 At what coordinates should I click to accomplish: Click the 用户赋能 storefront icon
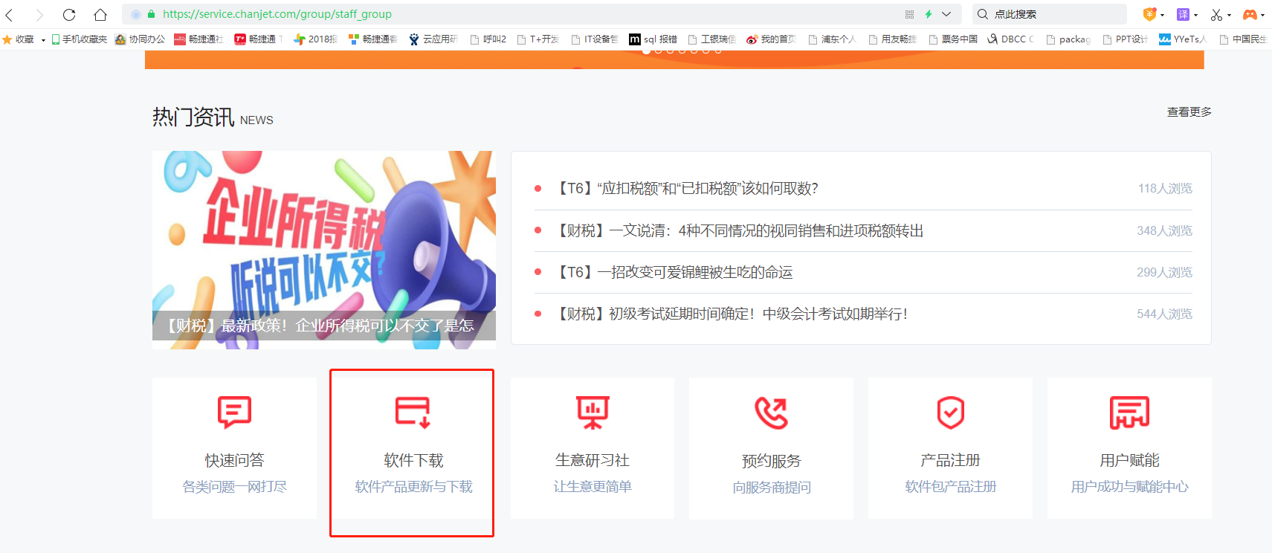click(1130, 413)
